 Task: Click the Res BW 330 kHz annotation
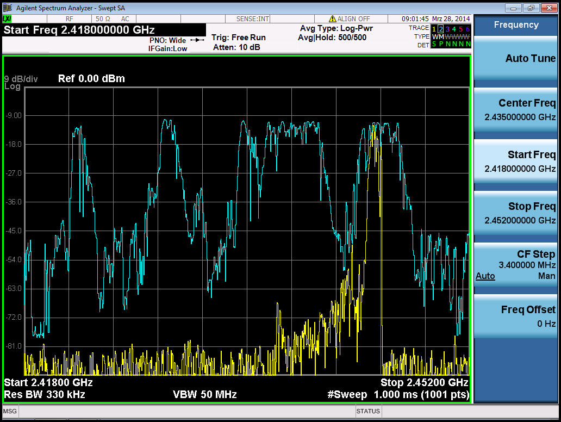[45, 394]
